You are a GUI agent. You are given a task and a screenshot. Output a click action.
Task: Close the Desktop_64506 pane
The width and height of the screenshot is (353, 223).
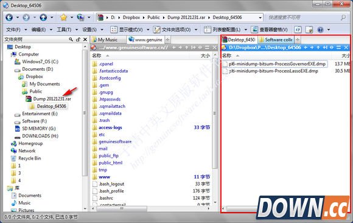[x=346, y=48]
